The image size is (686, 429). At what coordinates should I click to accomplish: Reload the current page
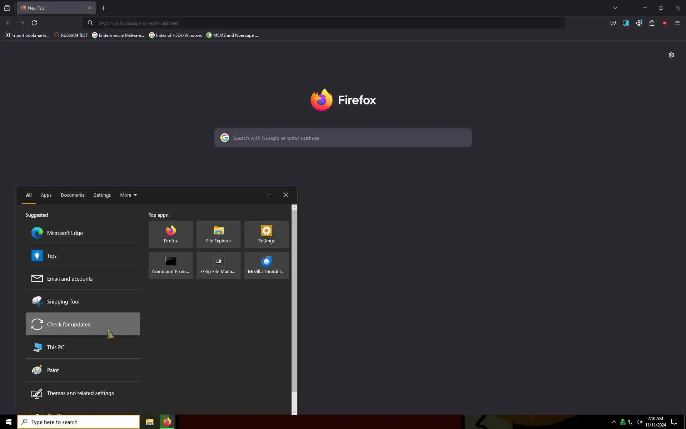(x=34, y=23)
